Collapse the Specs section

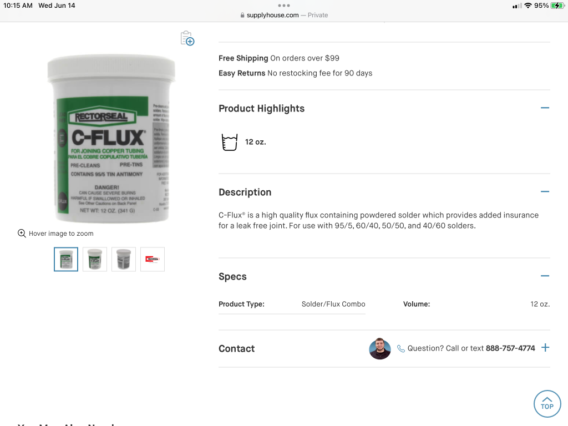coord(545,276)
